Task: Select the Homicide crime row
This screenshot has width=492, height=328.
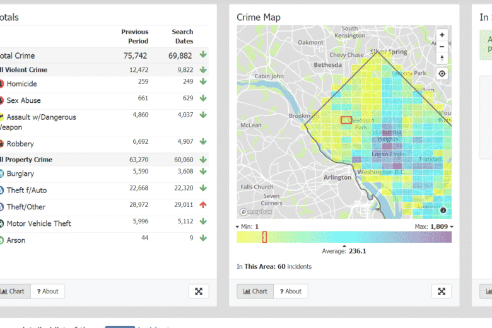Action: click(x=21, y=84)
